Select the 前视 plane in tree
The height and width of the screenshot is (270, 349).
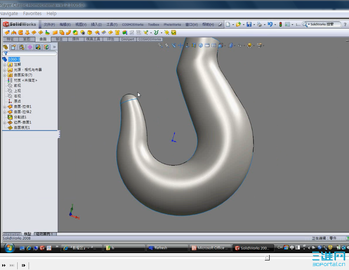(x=14, y=86)
